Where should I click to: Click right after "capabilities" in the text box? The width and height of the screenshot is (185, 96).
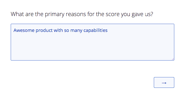(x=108, y=30)
